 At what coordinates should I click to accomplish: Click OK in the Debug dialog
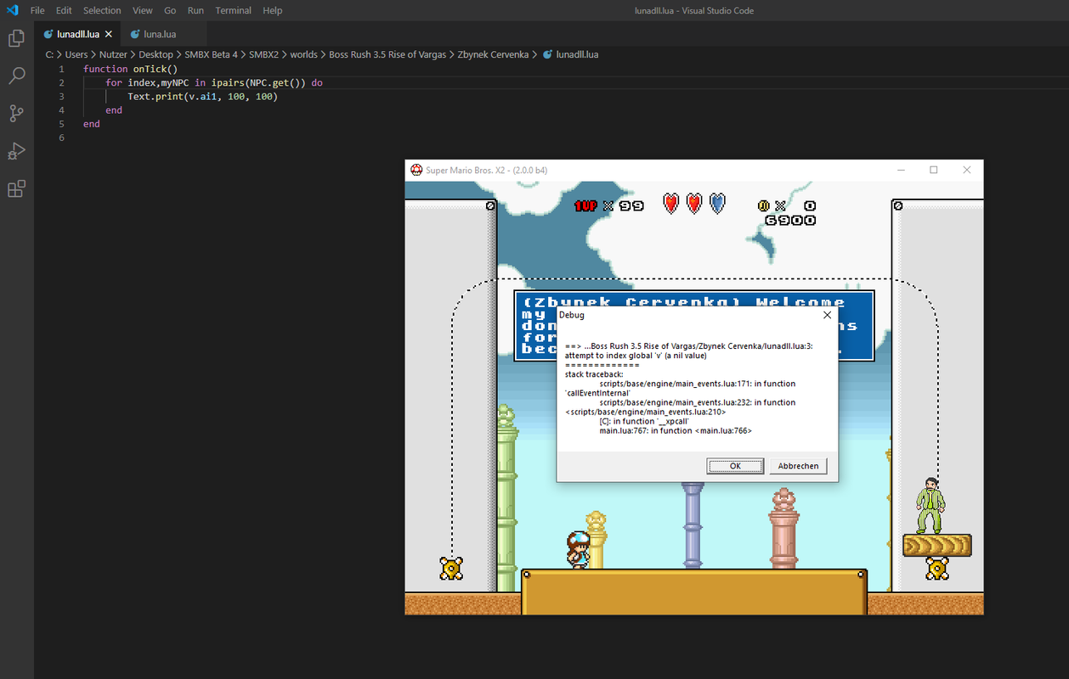click(x=735, y=466)
